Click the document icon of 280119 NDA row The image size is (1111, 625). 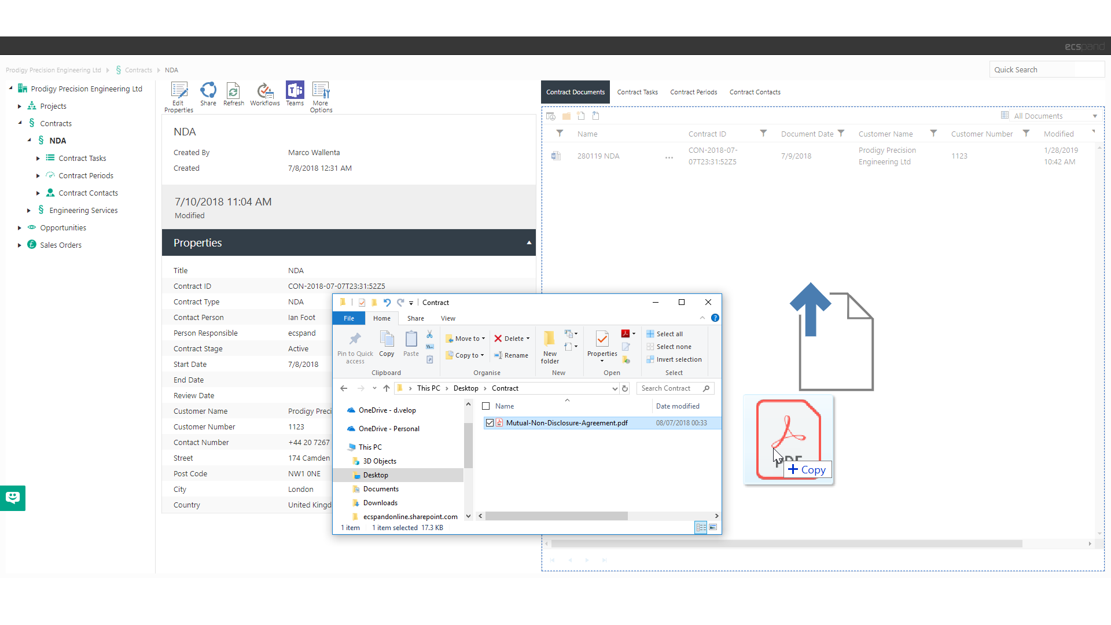point(556,156)
